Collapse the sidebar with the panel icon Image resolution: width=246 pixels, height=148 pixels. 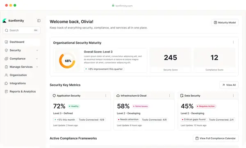39,20
